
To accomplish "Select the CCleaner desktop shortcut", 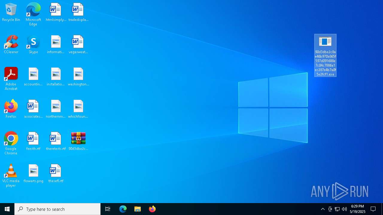I will coord(11,45).
